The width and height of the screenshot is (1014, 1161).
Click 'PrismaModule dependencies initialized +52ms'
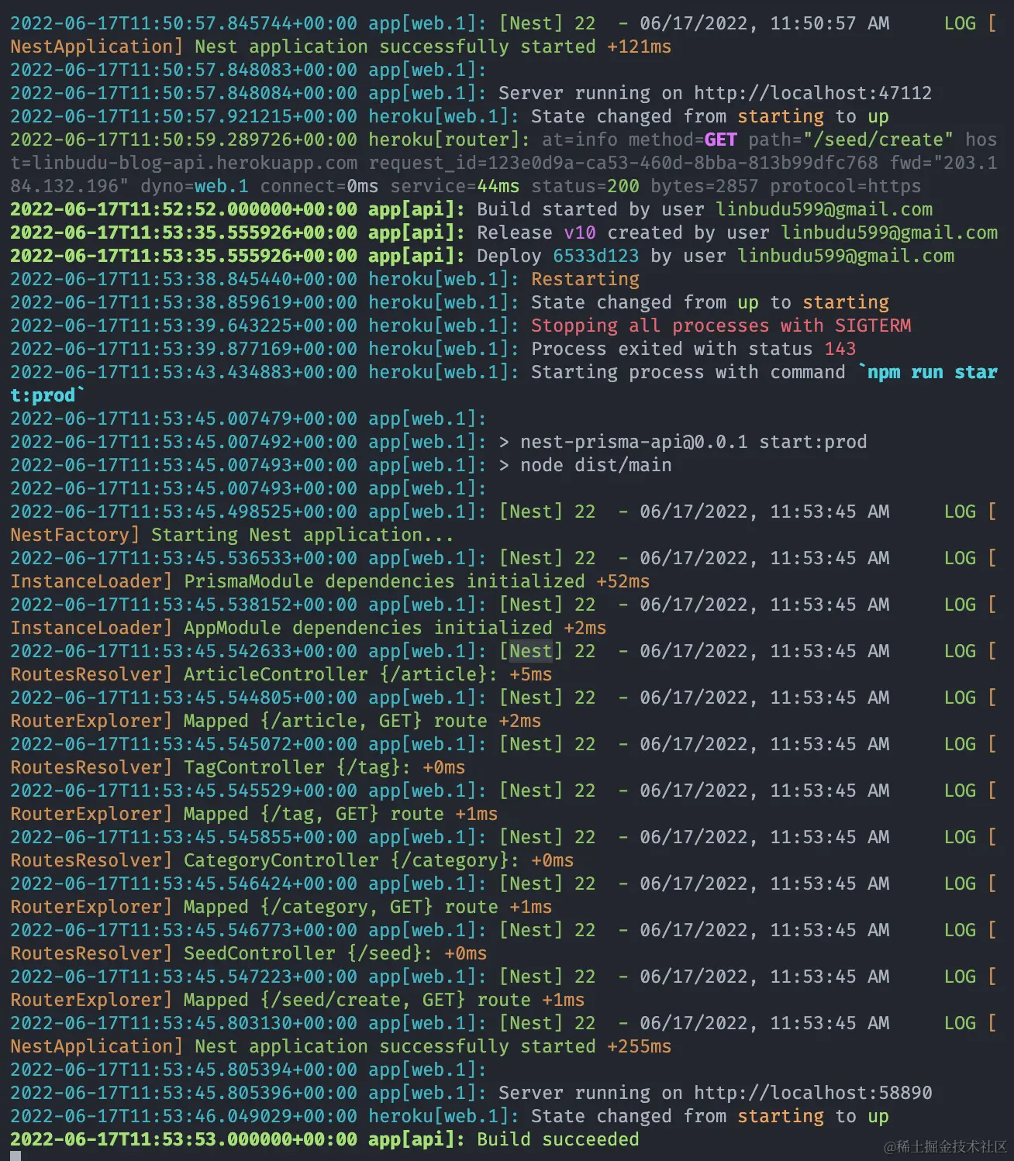(417, 581)
